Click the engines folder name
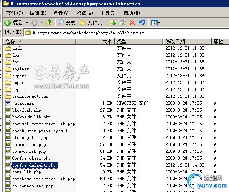229x192 pixels. click(21, 69)
